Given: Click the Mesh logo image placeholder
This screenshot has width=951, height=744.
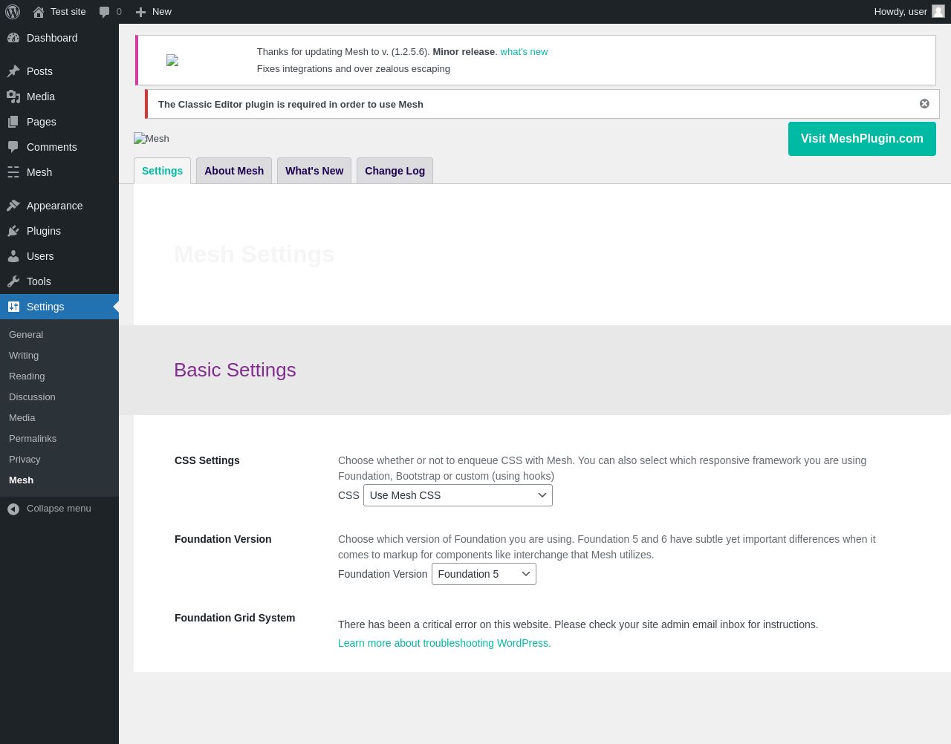Looking at the screenshot, I should coord(152,139).
